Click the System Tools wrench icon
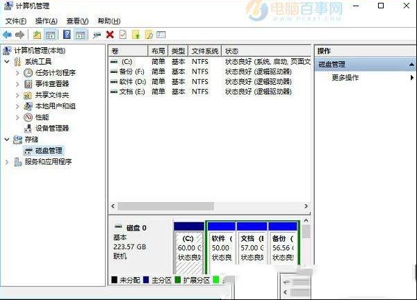417x300 pixels. pyautogui.click(x=17, y=62)
